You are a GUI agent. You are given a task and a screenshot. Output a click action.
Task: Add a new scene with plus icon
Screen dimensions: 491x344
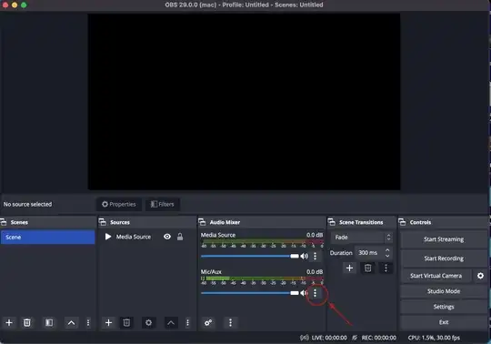9,322
